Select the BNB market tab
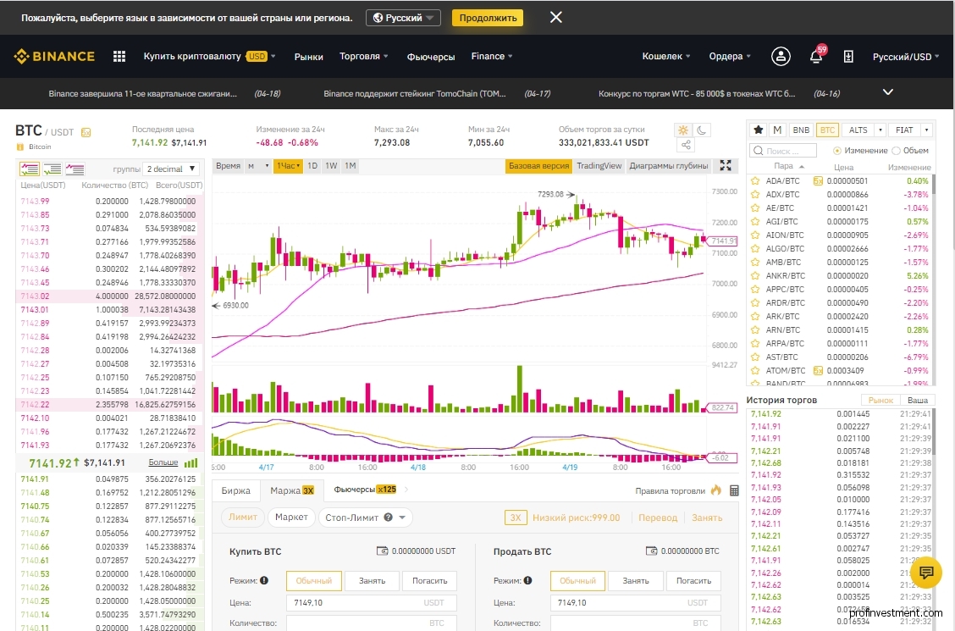This screenshot has width=955, height=631. point(801,130)
